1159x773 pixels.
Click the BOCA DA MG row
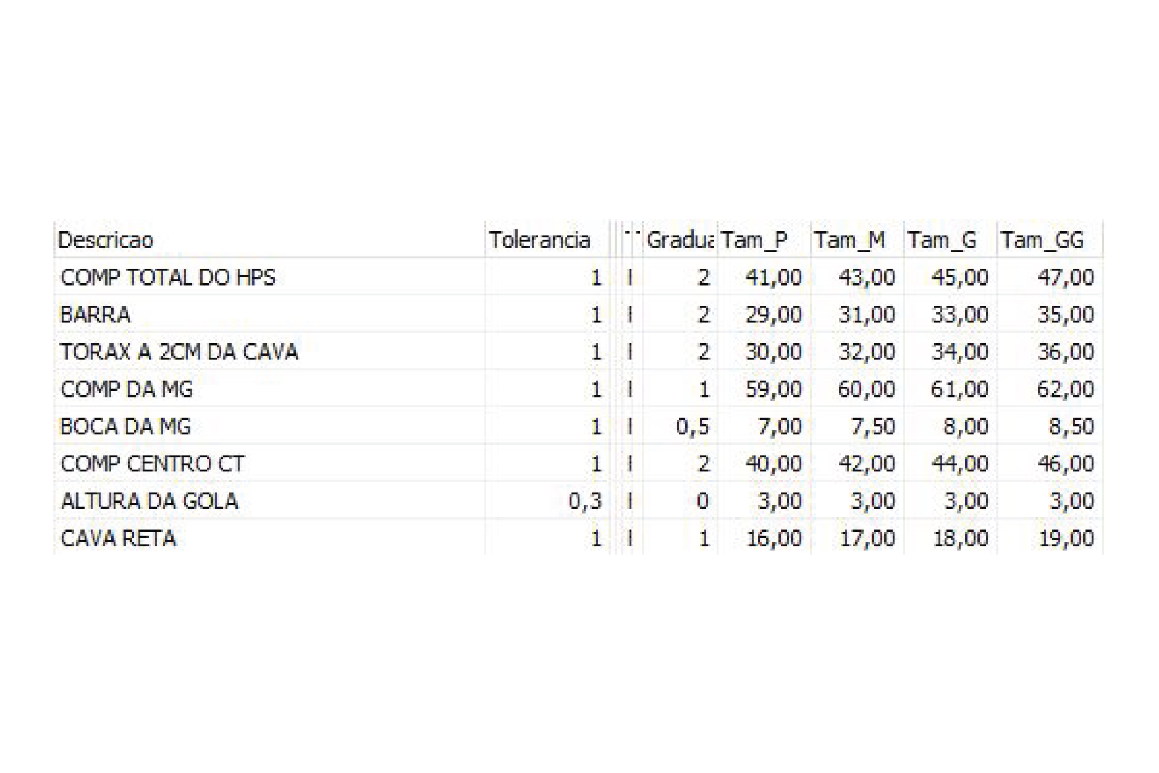click(x=578, y=426)
